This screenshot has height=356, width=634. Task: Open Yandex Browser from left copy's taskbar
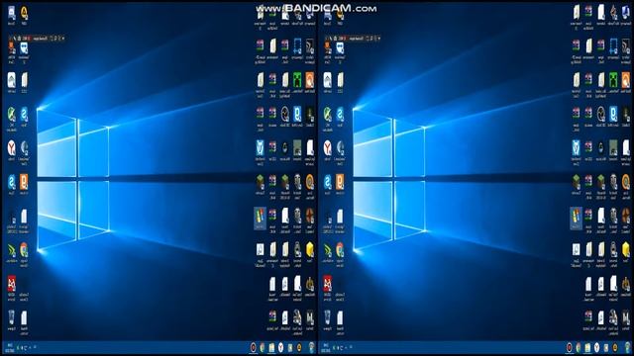tap(281, 347)
